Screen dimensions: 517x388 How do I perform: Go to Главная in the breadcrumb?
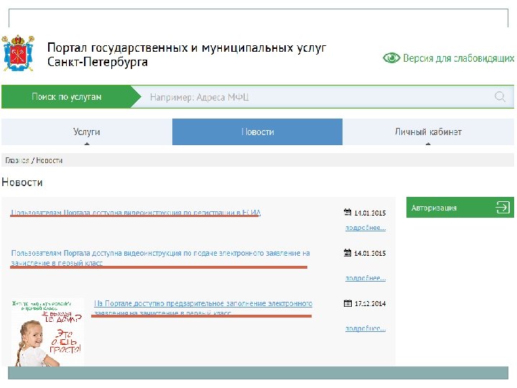click(x=17, y=160)
